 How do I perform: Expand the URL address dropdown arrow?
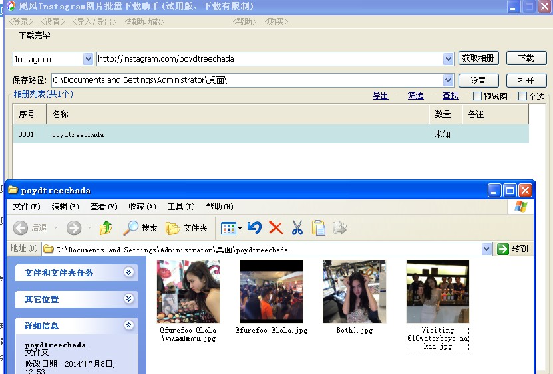[448, 59]
